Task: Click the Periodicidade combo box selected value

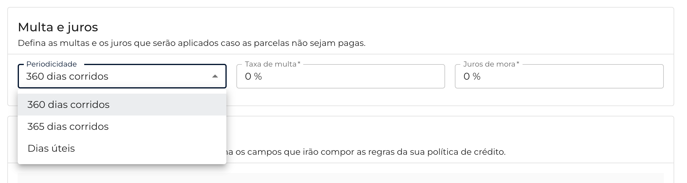Action: point(67,76)
